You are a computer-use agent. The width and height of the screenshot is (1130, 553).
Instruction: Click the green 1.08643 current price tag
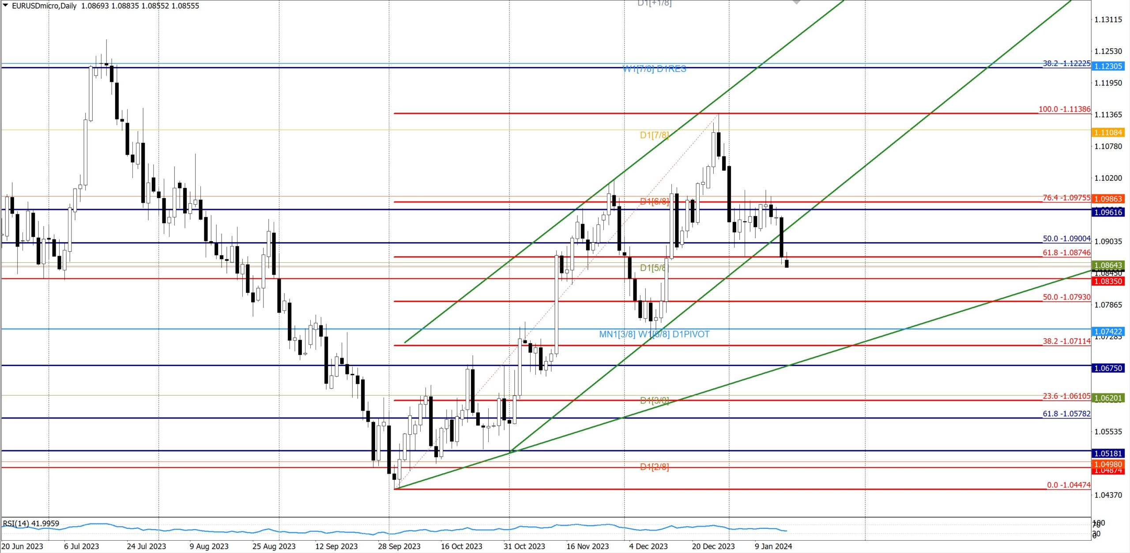pos(1108,265)
